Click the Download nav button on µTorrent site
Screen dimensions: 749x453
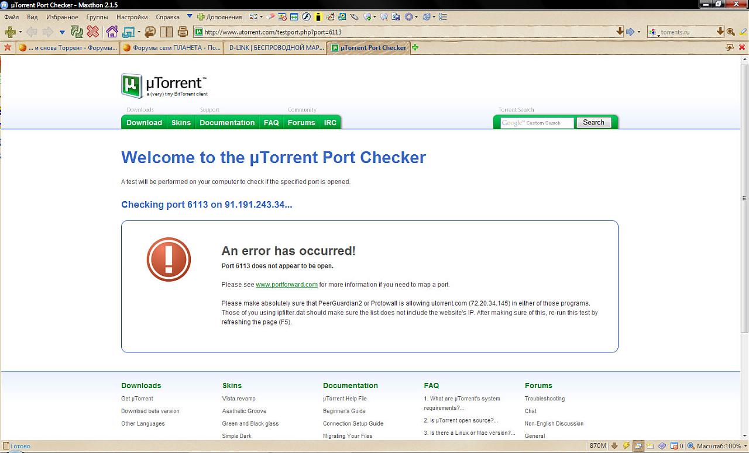coord(144,122)
